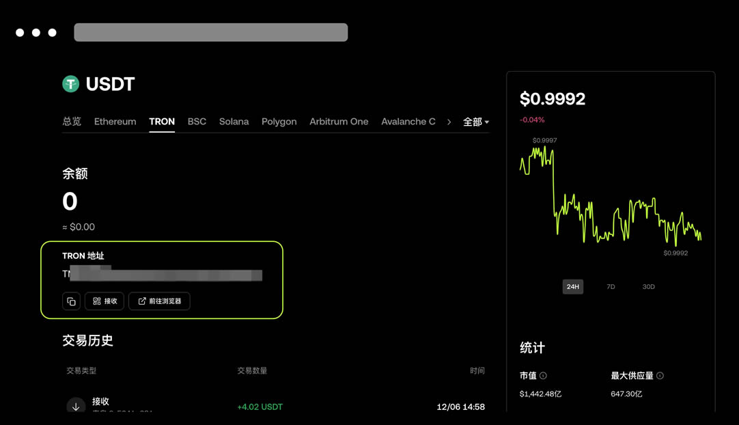Select the BSC network tab
Viewport: 739px width, 425px height.
point(197,122)
